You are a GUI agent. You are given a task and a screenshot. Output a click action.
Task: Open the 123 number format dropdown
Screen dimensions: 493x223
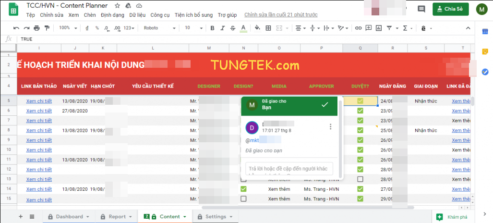129,28
